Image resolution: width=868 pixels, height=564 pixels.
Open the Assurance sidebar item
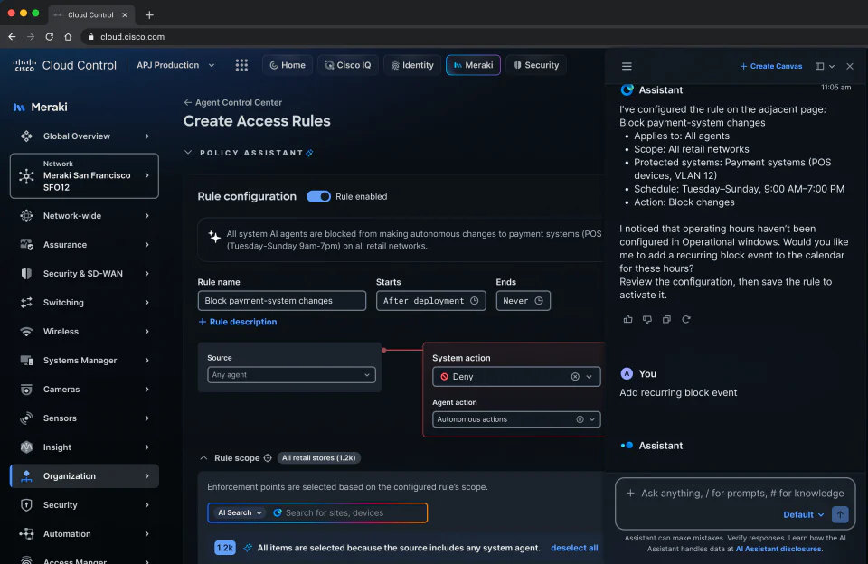pos(84,245)
